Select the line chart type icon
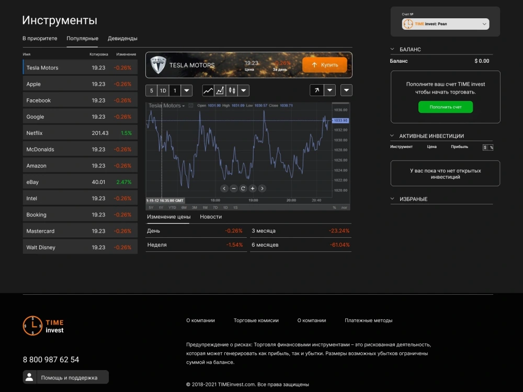 [208, 90]
